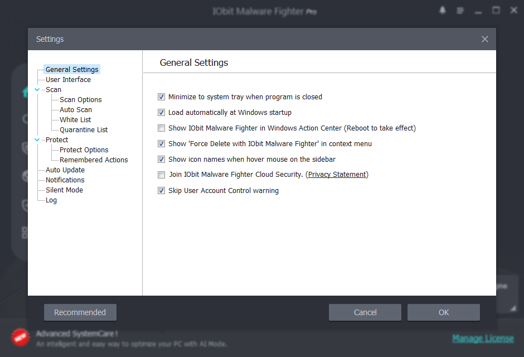Open User Interface settings
The height and width of the screenshot is (357, 524).
(x=68, y=80)
